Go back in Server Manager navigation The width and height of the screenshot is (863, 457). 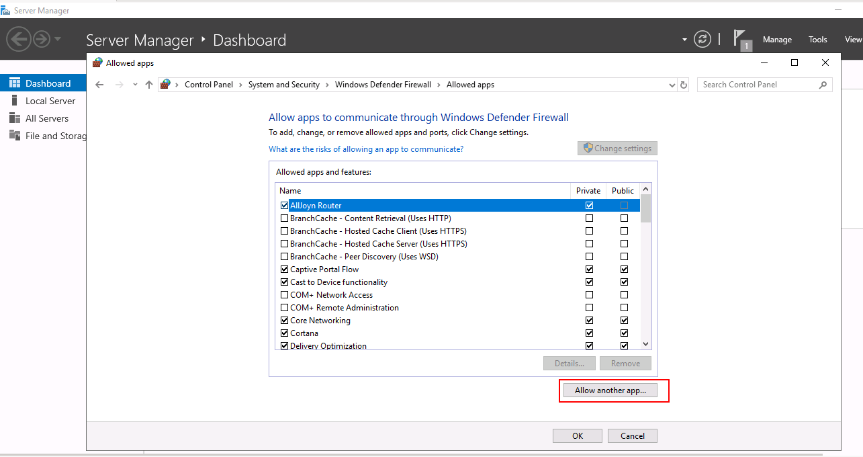point(18,39)
